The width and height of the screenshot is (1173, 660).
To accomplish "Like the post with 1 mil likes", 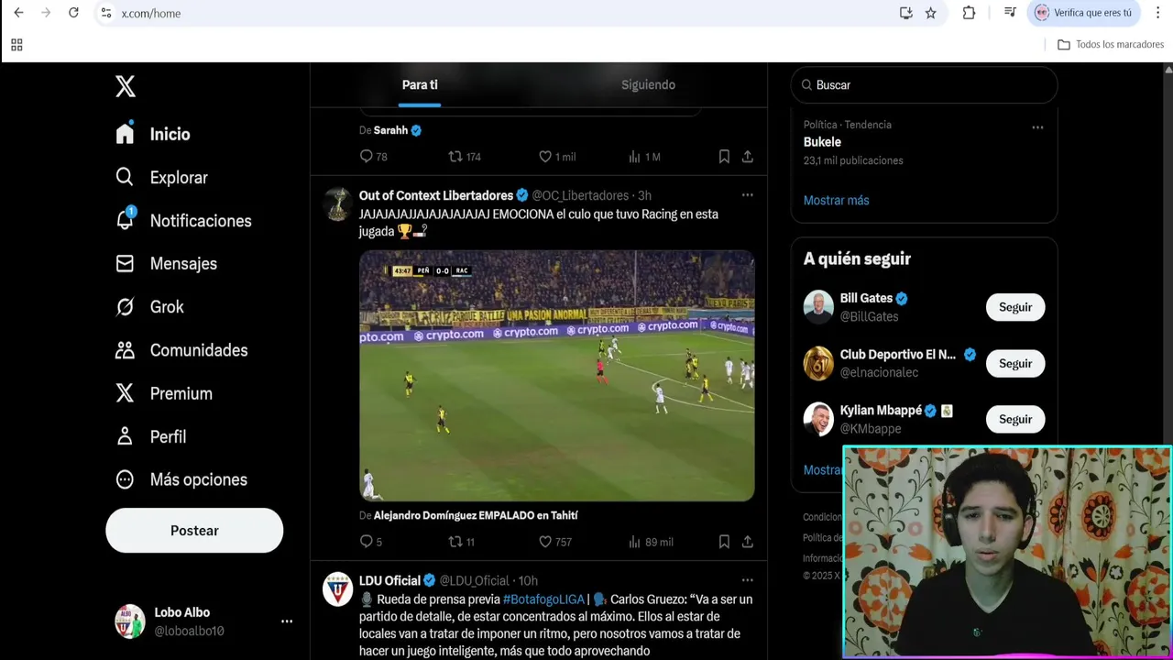I will click(x=556, y=157).
